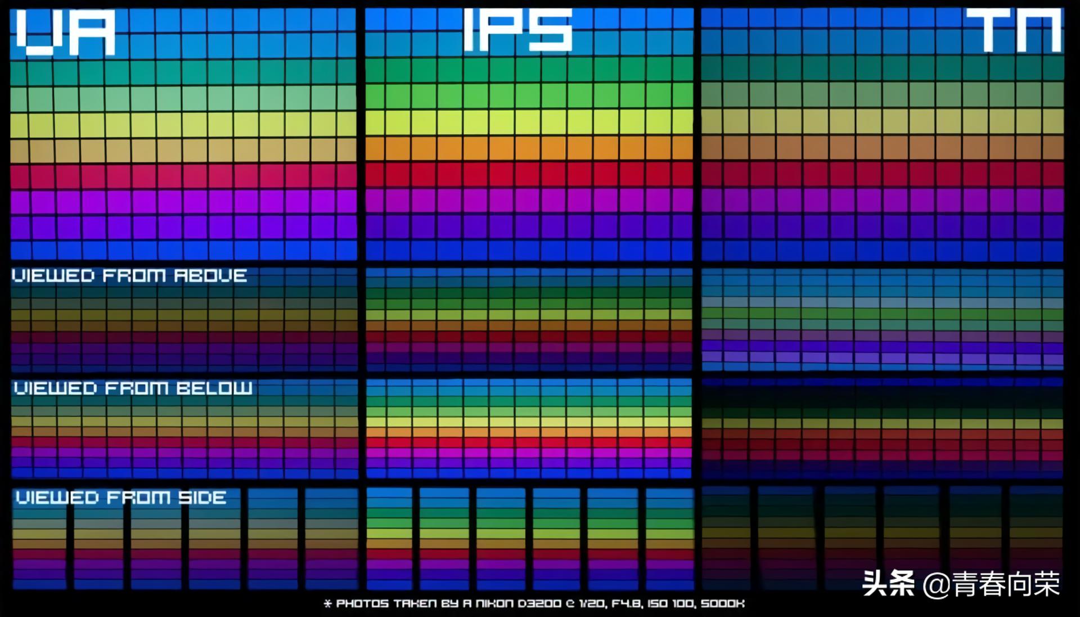Click the IPS viewed-from-below image
This screenshot has height=617, width=1080.
point(529,428)
